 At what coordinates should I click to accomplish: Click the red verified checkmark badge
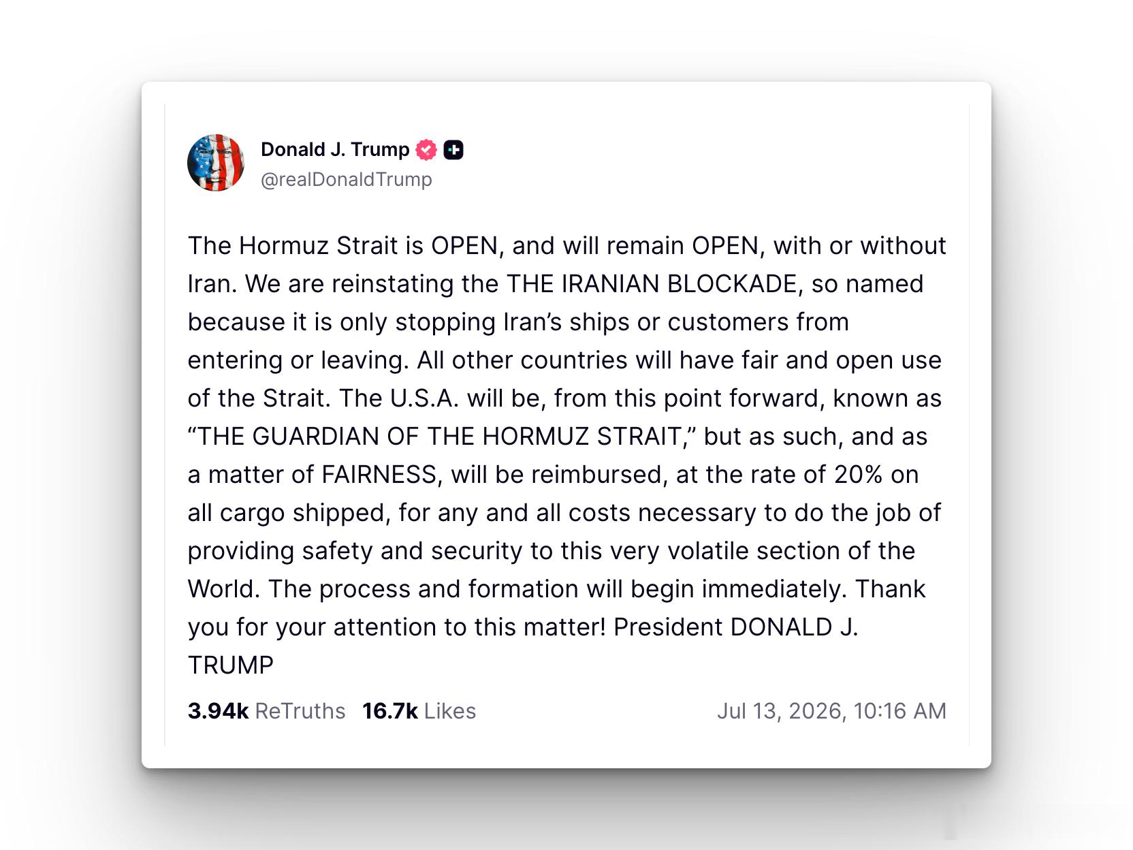[426, 150]
